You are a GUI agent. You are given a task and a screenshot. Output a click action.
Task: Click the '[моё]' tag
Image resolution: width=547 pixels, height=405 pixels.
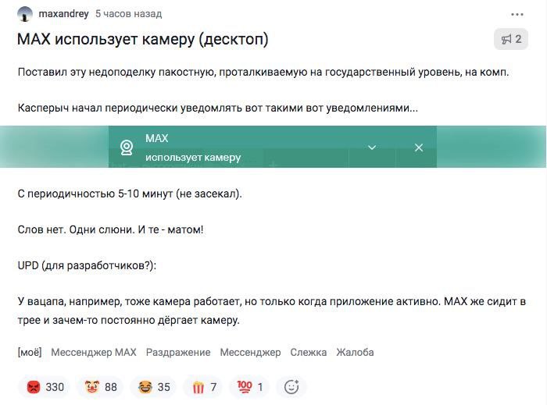30,353
